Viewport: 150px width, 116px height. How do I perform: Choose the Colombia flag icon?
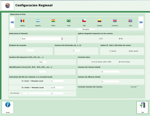click(x=99, y=21)
